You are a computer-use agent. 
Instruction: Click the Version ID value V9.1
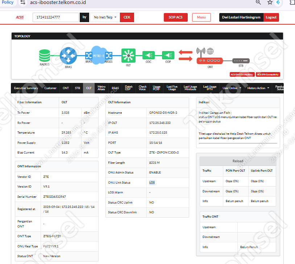(46, 187)
